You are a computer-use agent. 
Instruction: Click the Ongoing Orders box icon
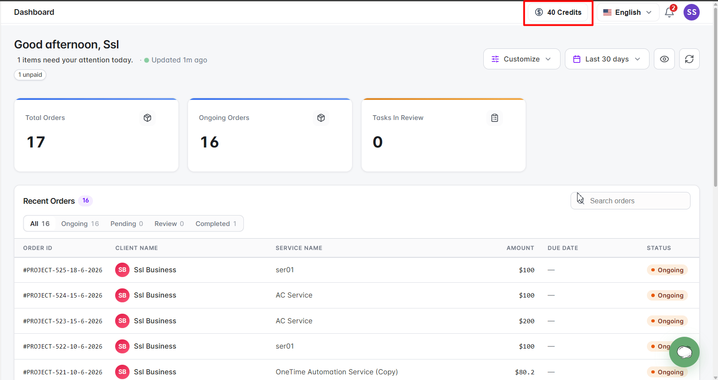click(321, 118)
